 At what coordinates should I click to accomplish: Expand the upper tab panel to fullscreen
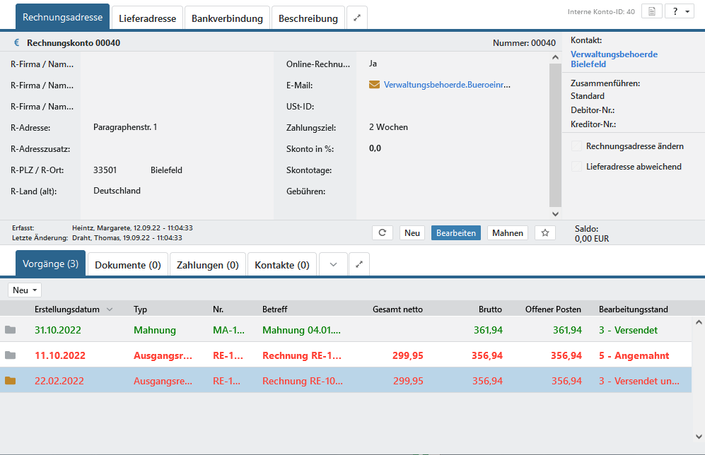(x=357, y=18)
